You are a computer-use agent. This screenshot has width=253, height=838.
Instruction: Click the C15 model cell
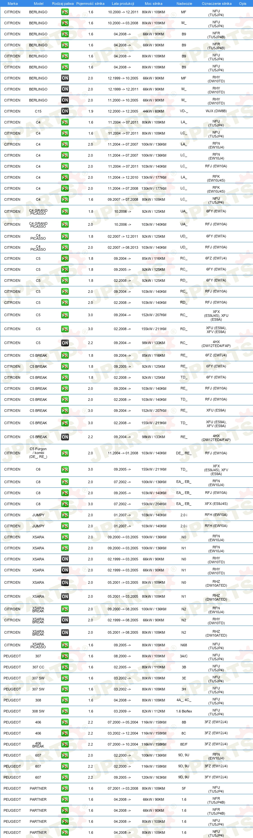click(x=38, y=111)
